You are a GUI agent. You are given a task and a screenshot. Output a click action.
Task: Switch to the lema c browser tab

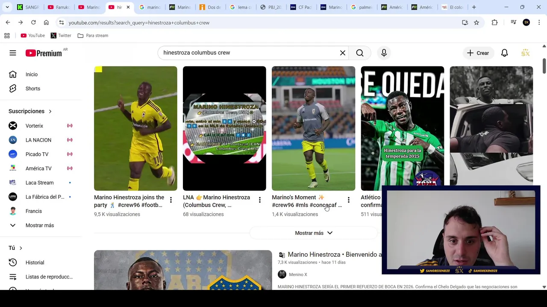(x=241, y=7)
